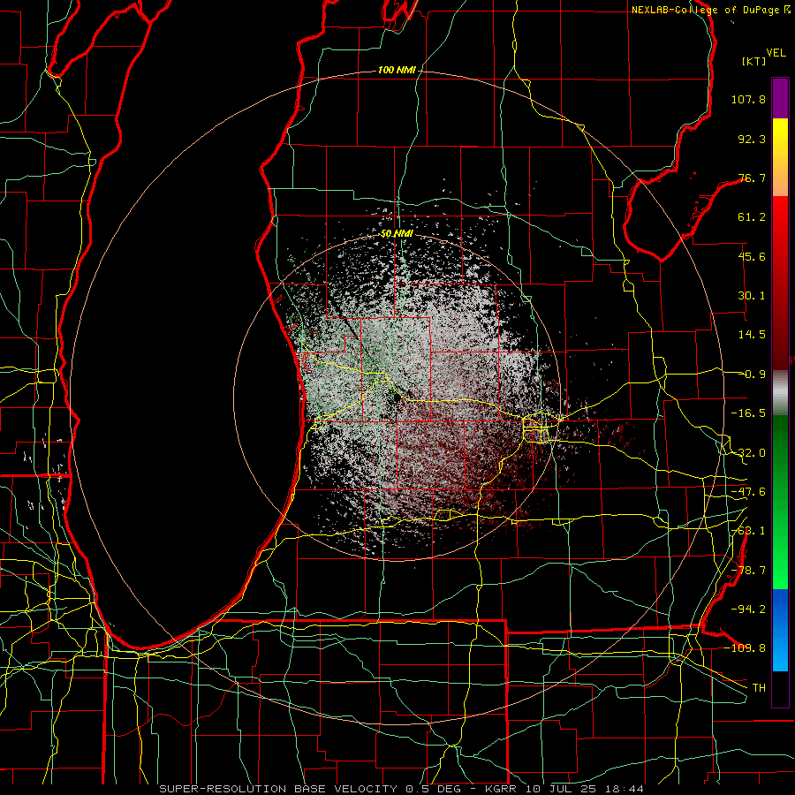Click the green segment of the color bar

(780, 502)
